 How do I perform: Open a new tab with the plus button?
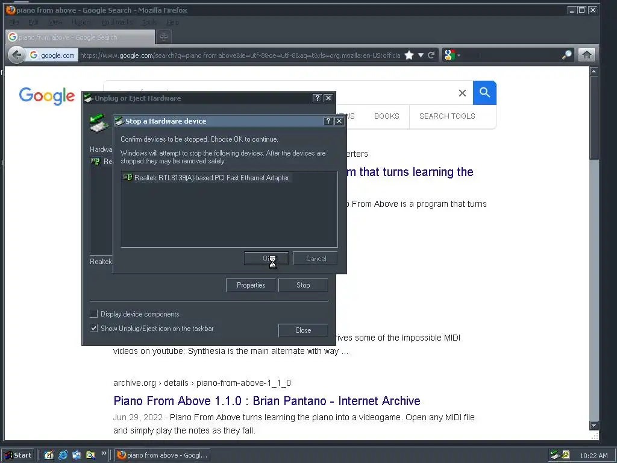pos(164,37)
